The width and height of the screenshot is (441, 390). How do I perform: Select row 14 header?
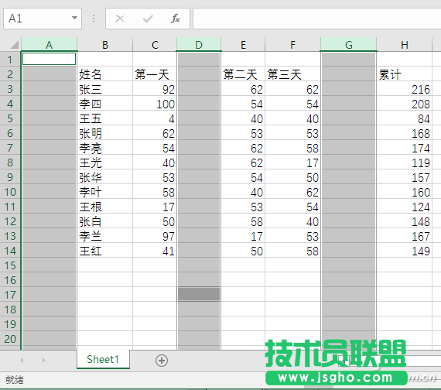click(10, 251)
